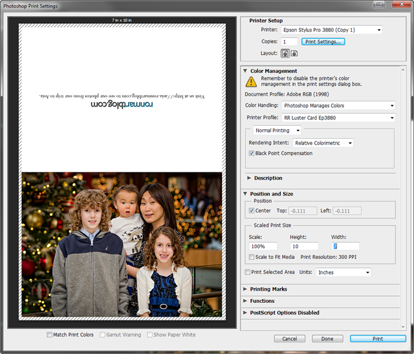Click the Cancel button
The width and height of the screenshot is (414, 354).
point(289,338)
